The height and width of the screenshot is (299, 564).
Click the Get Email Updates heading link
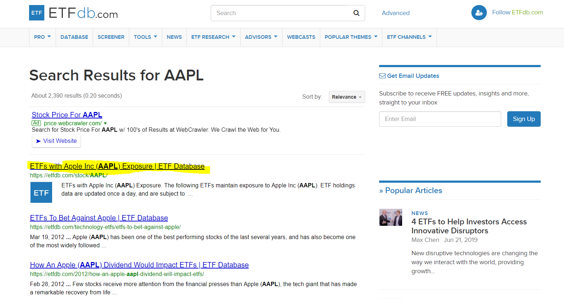click(413, 76)
